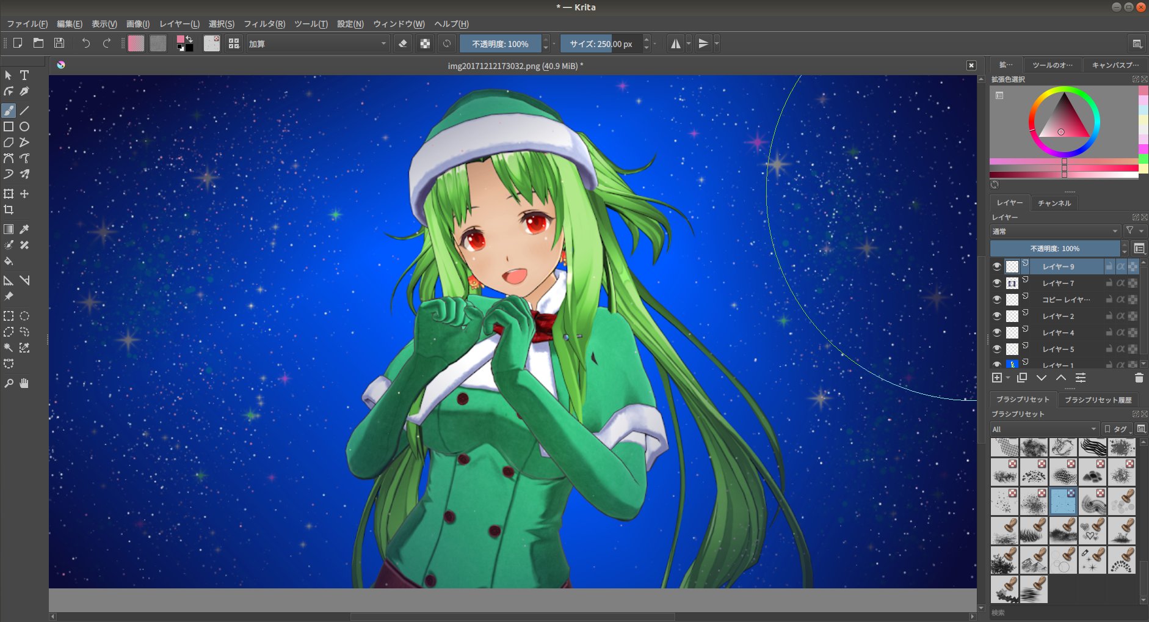Open the layer filter funnel dropdown
Image resolution: width=1149 pixels, height=622 pixels.
[x=1134, y=231]
